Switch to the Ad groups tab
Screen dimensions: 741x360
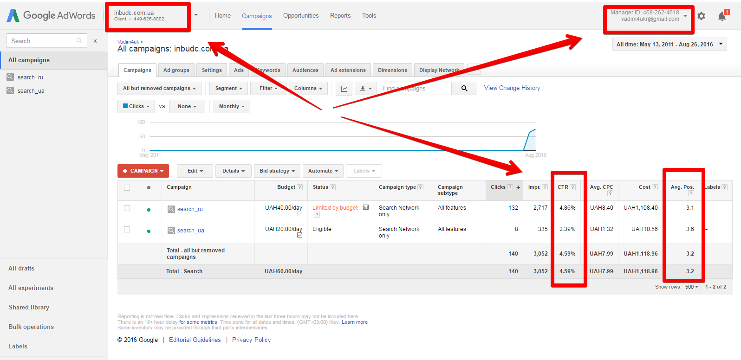pyautogui.click(x=176, y=70)
